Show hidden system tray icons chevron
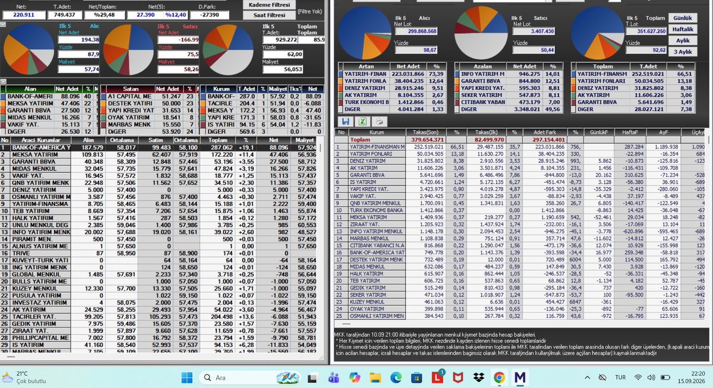713x388 pixels. [588, 377]
